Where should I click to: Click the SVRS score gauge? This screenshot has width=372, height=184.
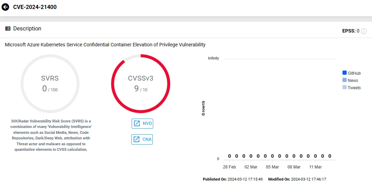pos(50,84)
